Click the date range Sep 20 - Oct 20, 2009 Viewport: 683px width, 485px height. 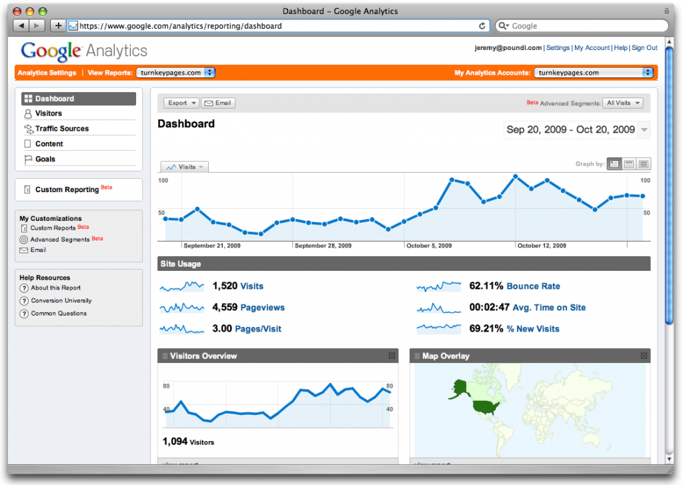point(571,129)
